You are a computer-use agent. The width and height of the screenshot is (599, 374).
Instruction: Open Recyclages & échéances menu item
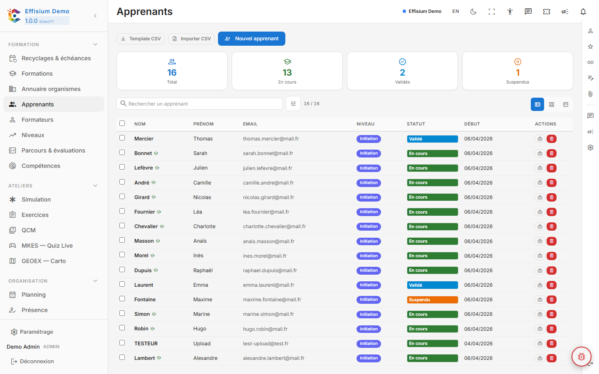[x=54, y=58]
